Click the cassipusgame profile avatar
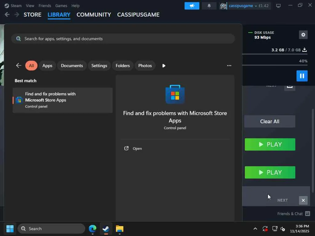315x236 pixels. (223, 6)
